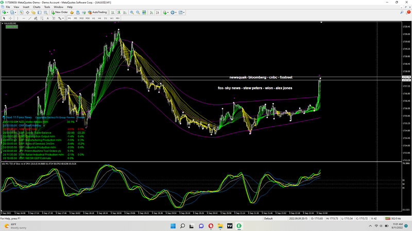
Task: Open Opera browser from taskbar
Action: 211,226
